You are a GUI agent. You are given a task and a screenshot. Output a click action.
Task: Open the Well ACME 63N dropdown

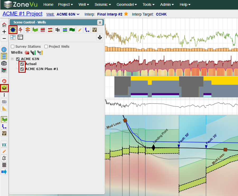point(68,14)
